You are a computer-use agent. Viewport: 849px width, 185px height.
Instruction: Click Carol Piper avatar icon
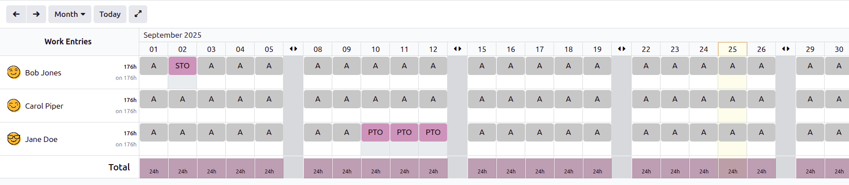[14, 106]
